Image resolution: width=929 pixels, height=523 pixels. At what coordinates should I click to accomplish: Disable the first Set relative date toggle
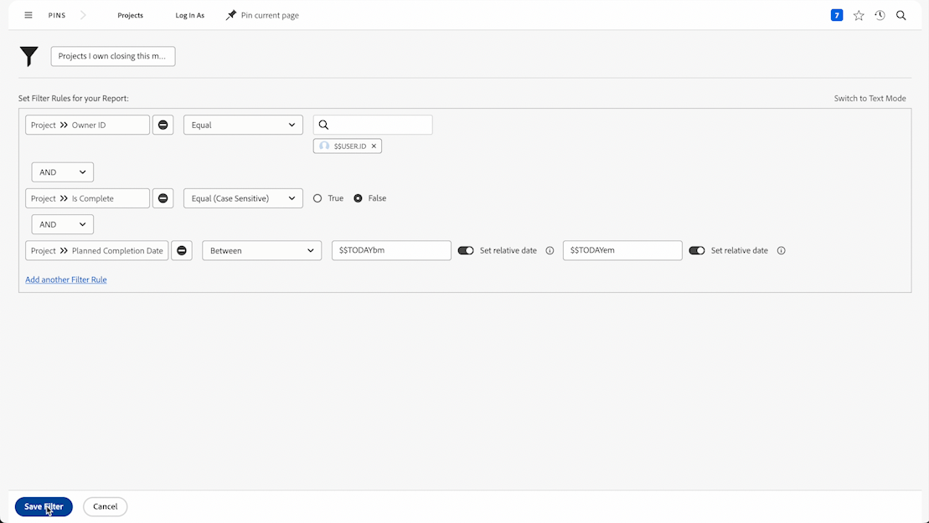tap(466, 250)
